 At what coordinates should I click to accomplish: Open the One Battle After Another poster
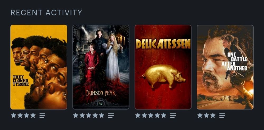225,67
